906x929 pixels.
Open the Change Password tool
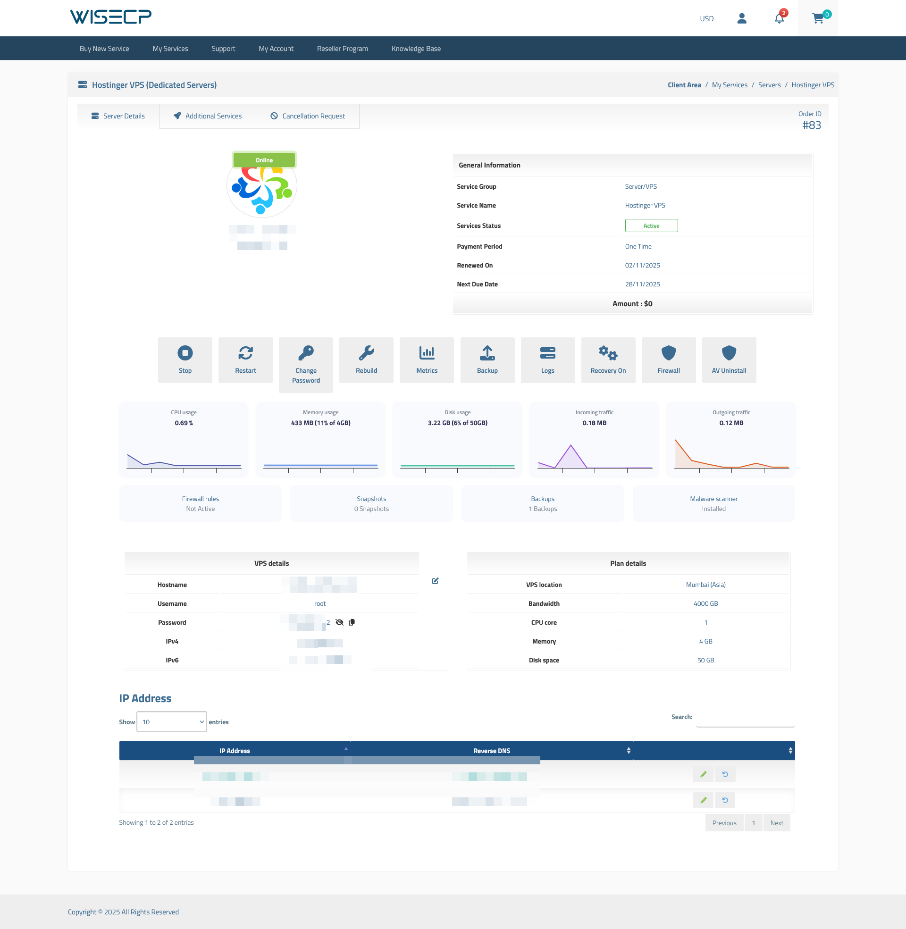pos(305,365)
